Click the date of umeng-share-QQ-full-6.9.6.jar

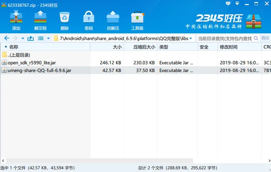pyautogui.click(x=239, y=70)
